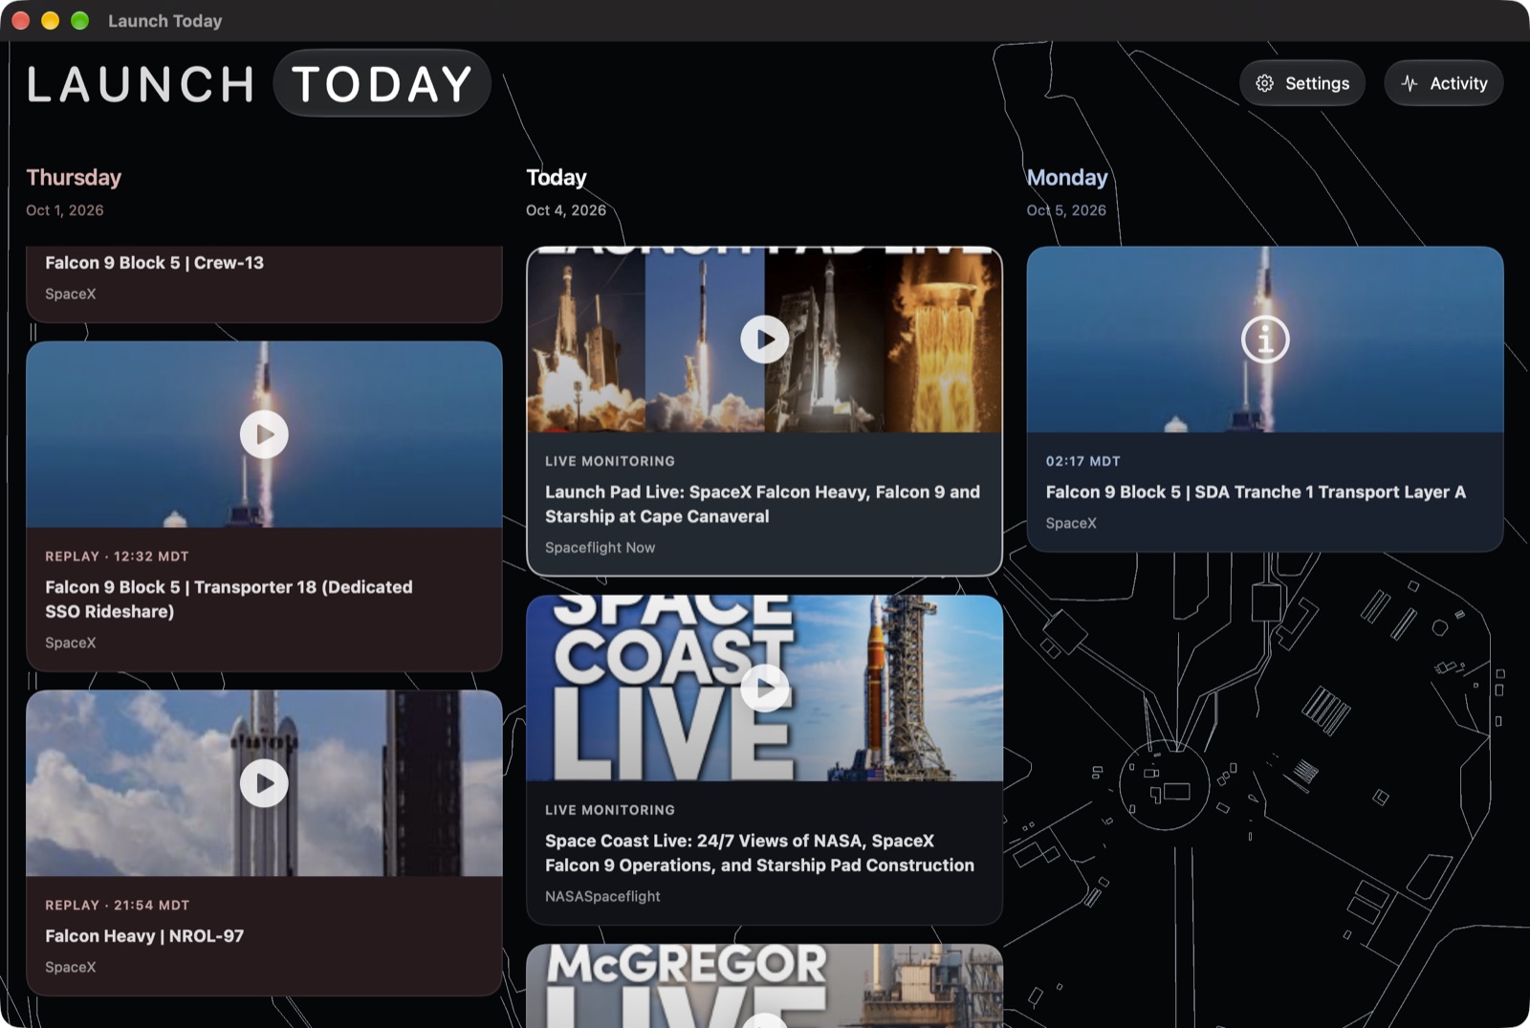Play the Launch Pad Live stream
1530x1028 pixels.
[764, 339]
